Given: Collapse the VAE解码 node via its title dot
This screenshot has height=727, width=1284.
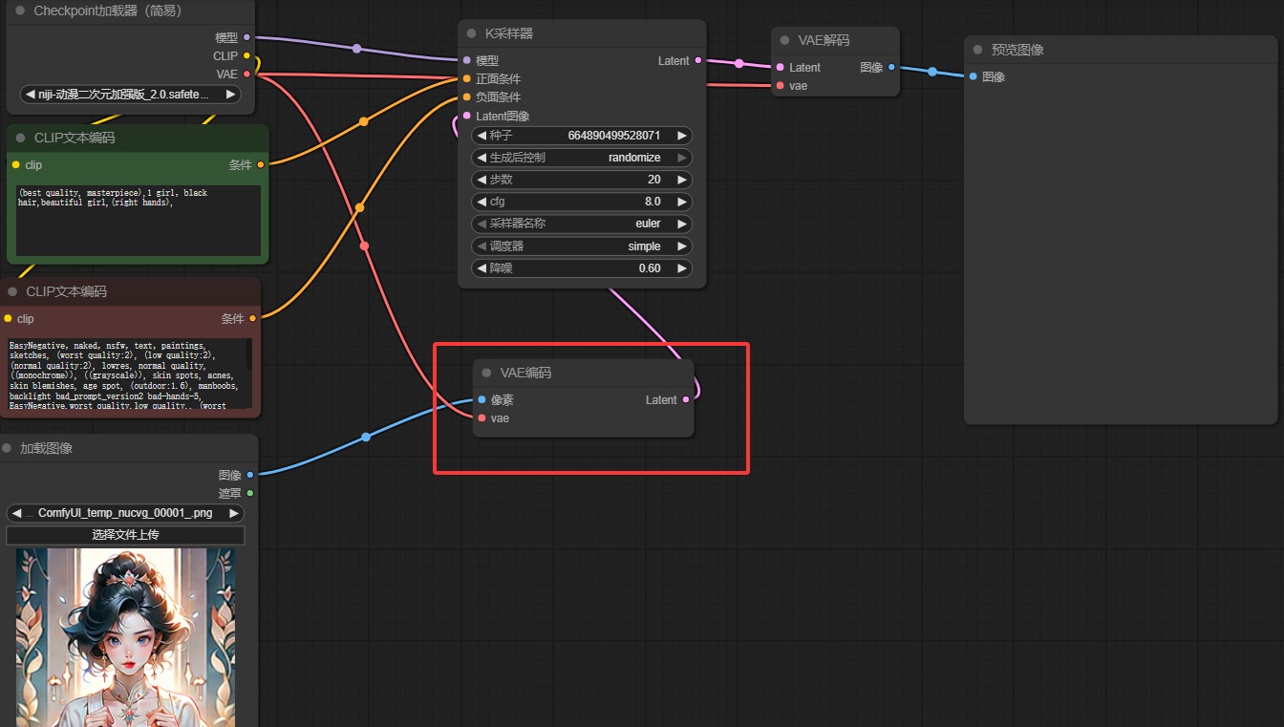Looking at the screenshot, I should pos(784,40).
